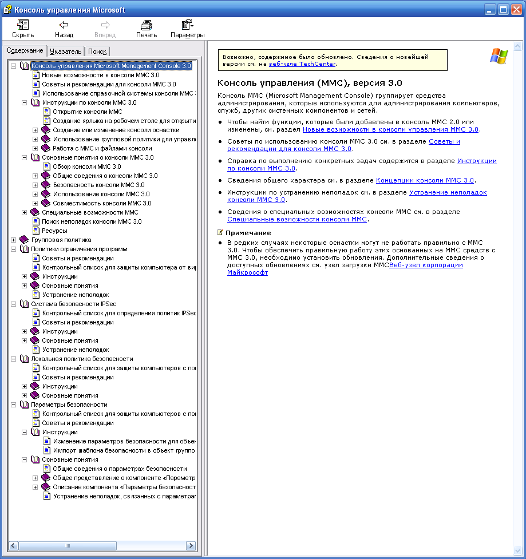Follow Новые возможности в консоли управления MMC 3.0 link
Image resolution: width=526 pixels, height=559 pixels.
click(390, 129)
